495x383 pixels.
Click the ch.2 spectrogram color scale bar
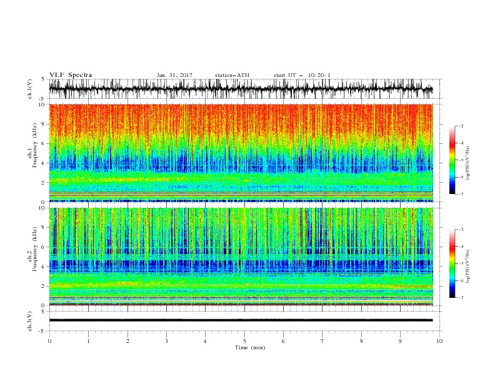452,263
